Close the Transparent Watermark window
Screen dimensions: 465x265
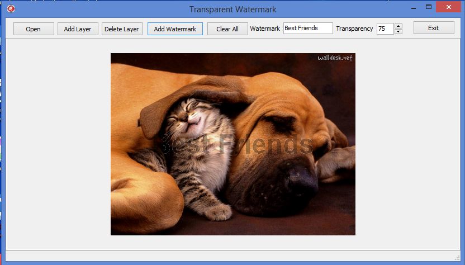[x=448, y=7]
